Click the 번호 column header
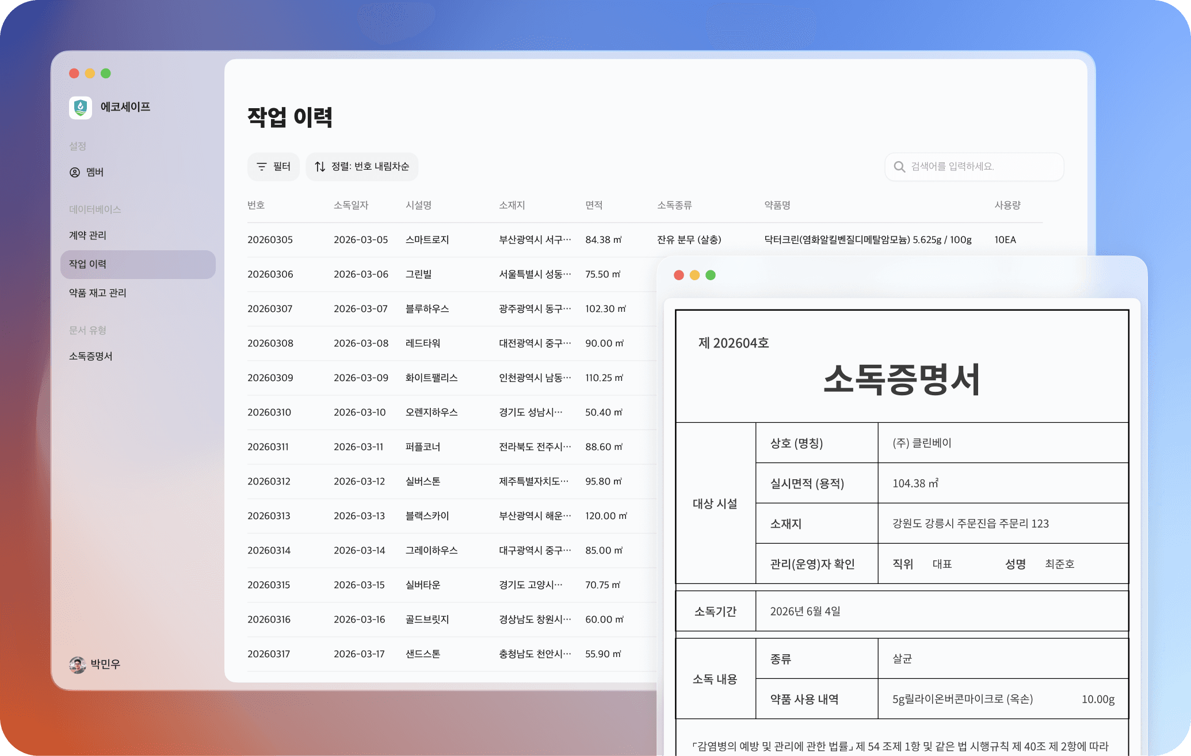Viewport: 1191px width, 756px height. [256, 205]
